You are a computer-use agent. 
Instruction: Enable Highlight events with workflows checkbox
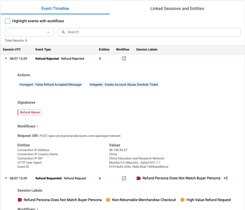coord(8,21)
